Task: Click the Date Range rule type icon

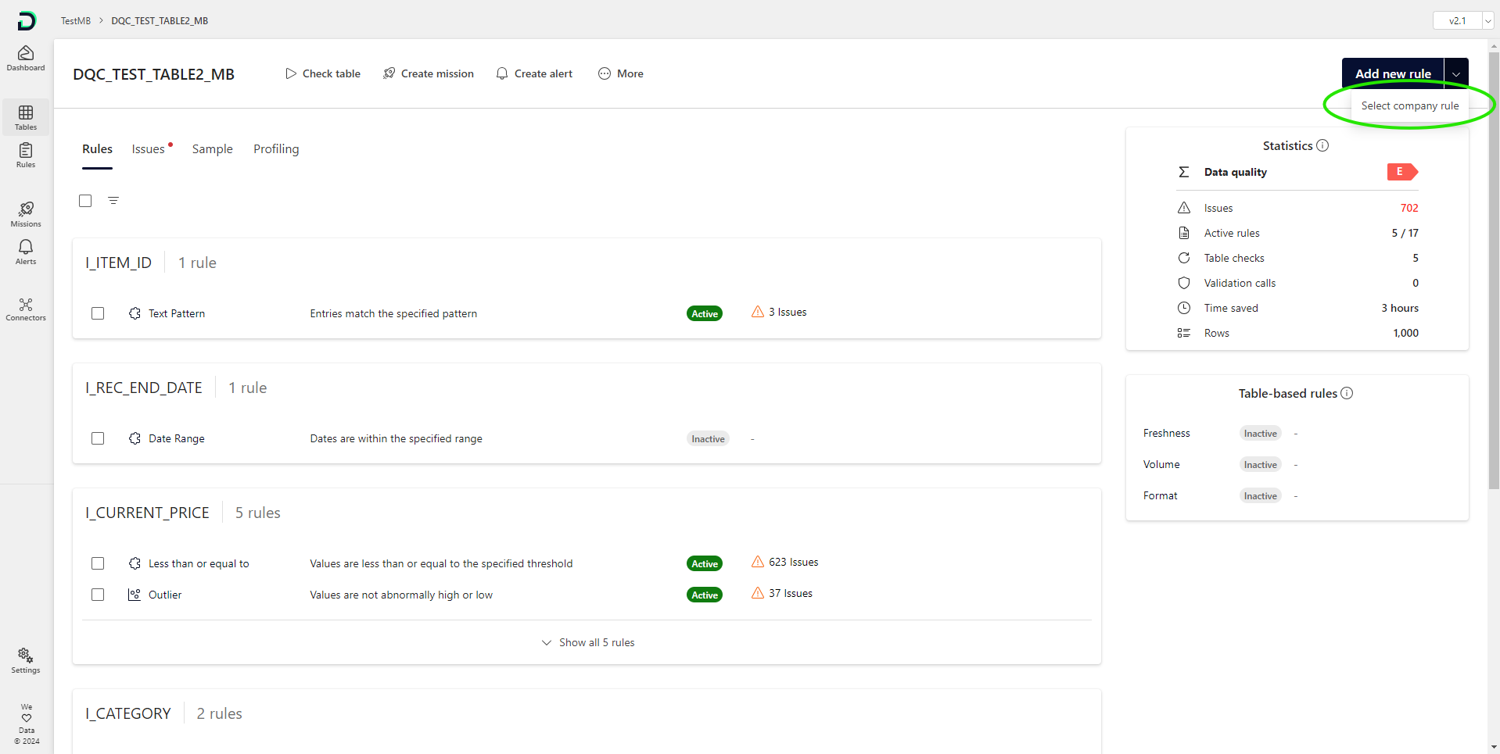Action: (135, 438)
